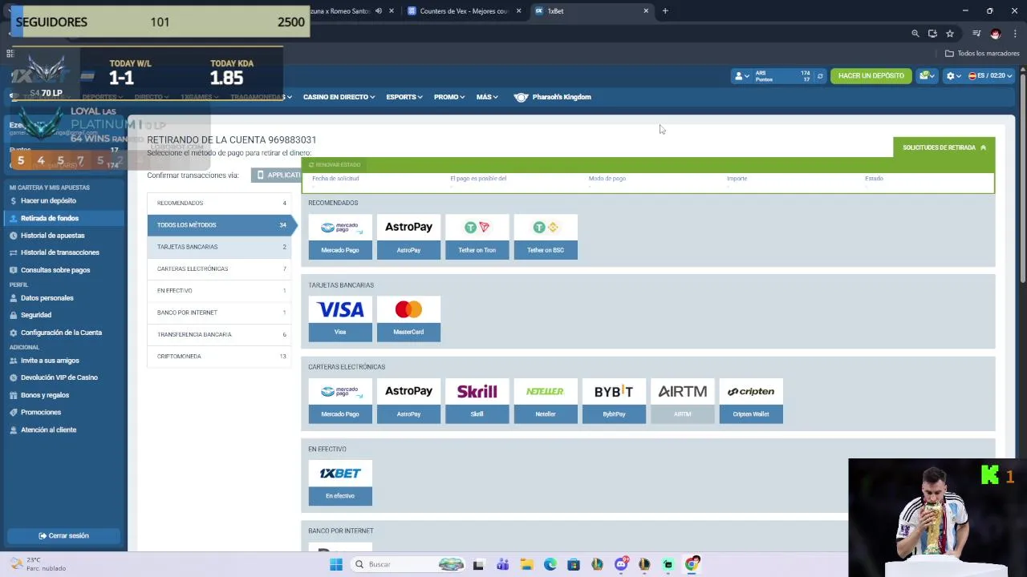1027x577 pixels.
Task: Choose the AIRTM e-wallet
Action: pyautogui.click(x=683, y=401)
